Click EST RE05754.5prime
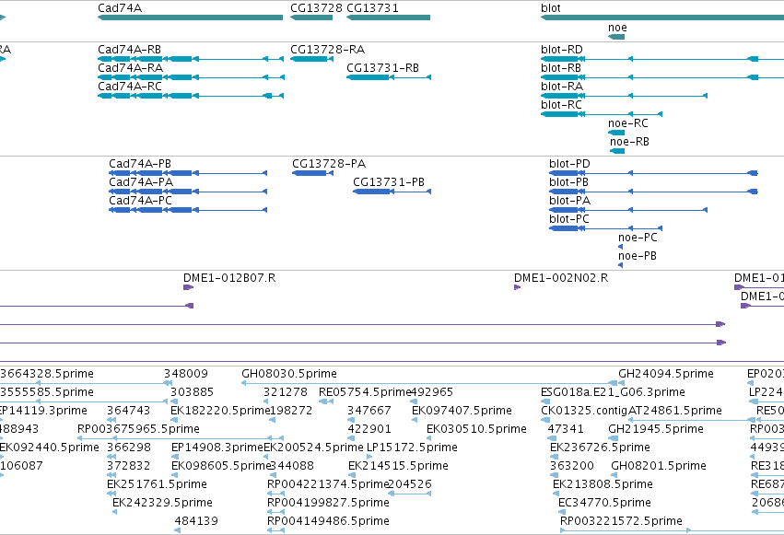 365,392
